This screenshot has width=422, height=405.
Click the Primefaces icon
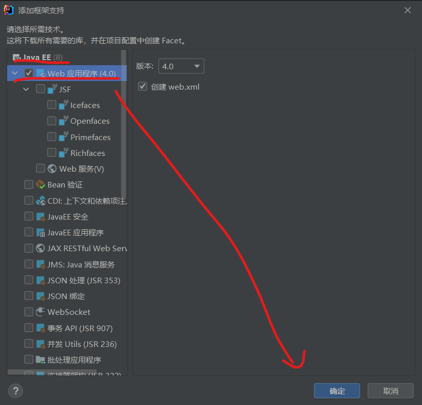[x=63, y=137]
